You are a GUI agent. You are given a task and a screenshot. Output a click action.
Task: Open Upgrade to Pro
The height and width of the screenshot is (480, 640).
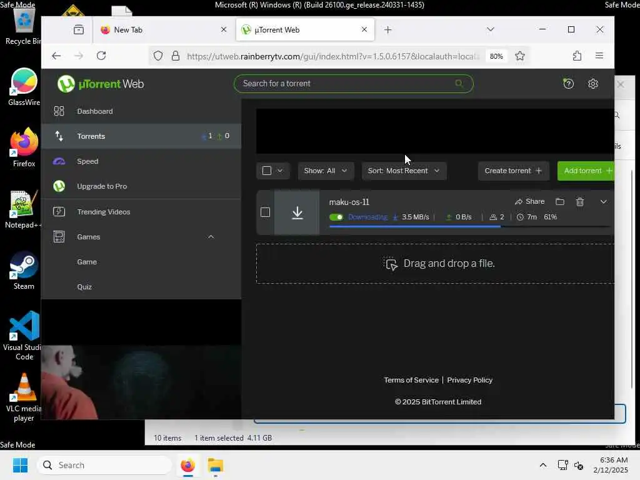[x=141, y=186]
